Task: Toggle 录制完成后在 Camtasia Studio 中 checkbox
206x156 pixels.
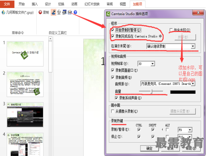Action: pyautogui.click(x=113, y=36)
